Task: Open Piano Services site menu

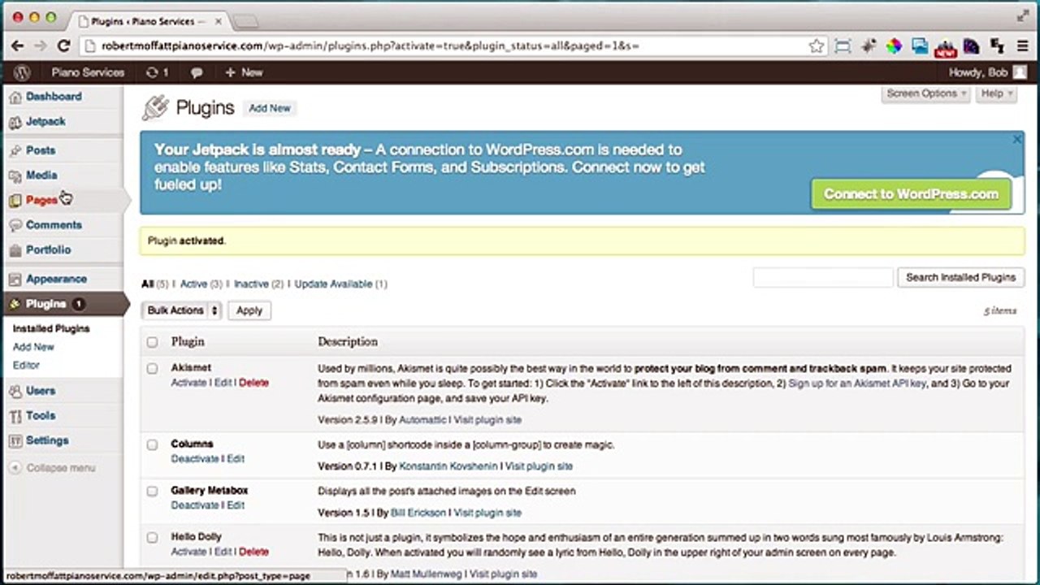Action: click(x=88, y=72)
